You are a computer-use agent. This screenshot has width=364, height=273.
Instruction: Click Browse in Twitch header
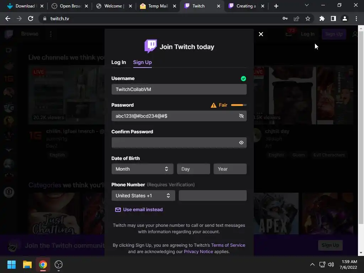pos(30,34)
